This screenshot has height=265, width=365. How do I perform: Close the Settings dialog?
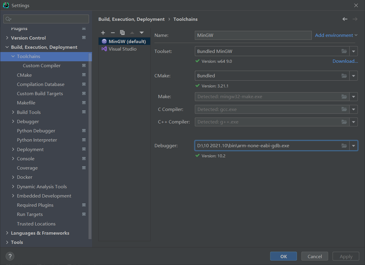pyautogui.click(x=356, y=5)
